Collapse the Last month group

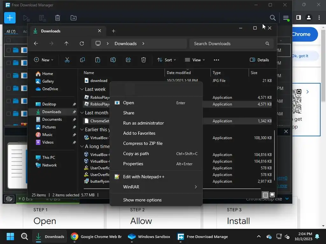point(82,113)
